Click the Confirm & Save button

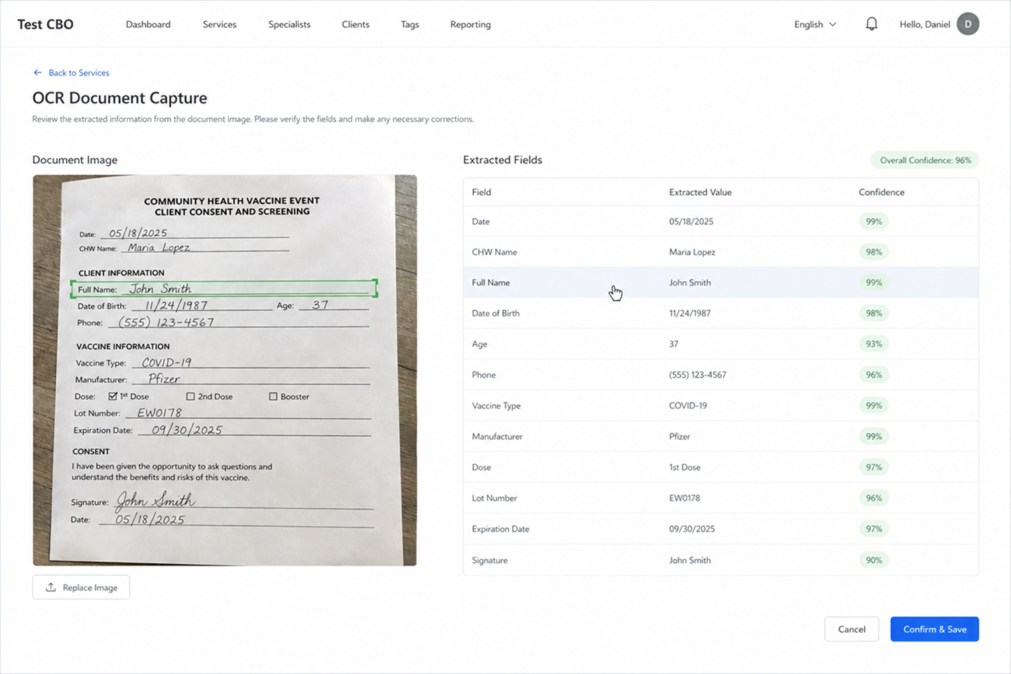[935, 629]
